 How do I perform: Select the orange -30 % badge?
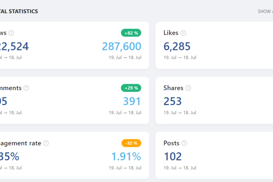click(131, 143)
